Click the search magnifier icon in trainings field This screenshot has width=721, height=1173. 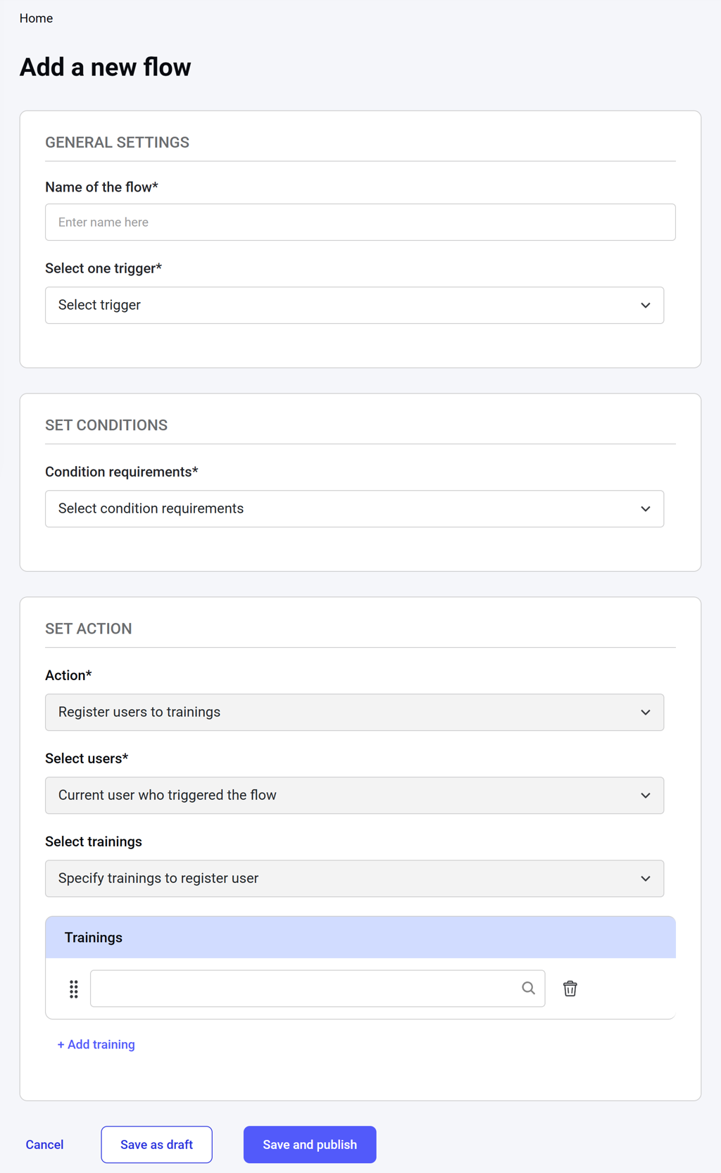coord(528,989)
